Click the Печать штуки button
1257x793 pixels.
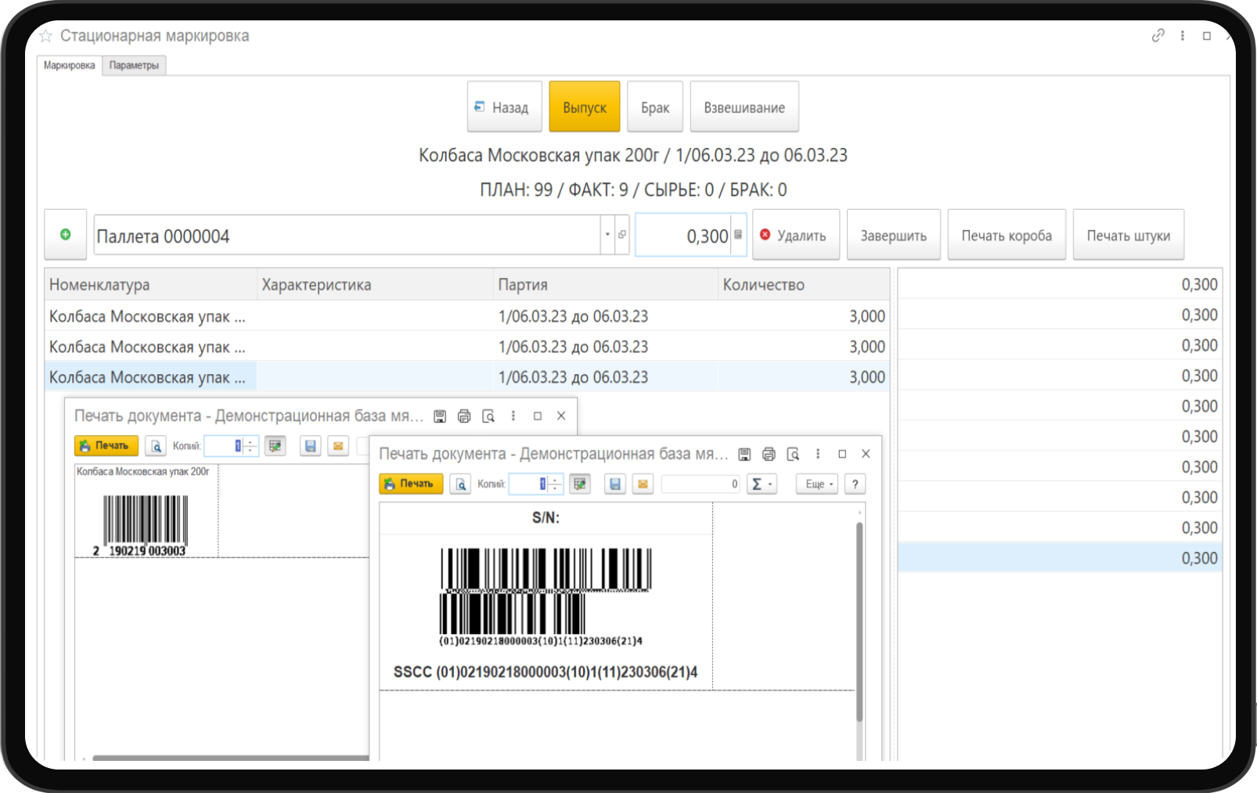click(1129, 234)
